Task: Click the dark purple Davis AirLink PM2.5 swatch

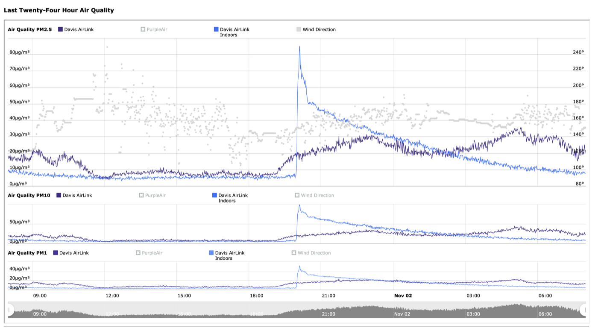Action: pos(60,29)
